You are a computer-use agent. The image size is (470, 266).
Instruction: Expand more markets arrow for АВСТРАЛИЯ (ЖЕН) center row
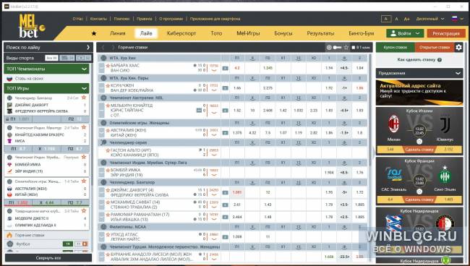214,135
